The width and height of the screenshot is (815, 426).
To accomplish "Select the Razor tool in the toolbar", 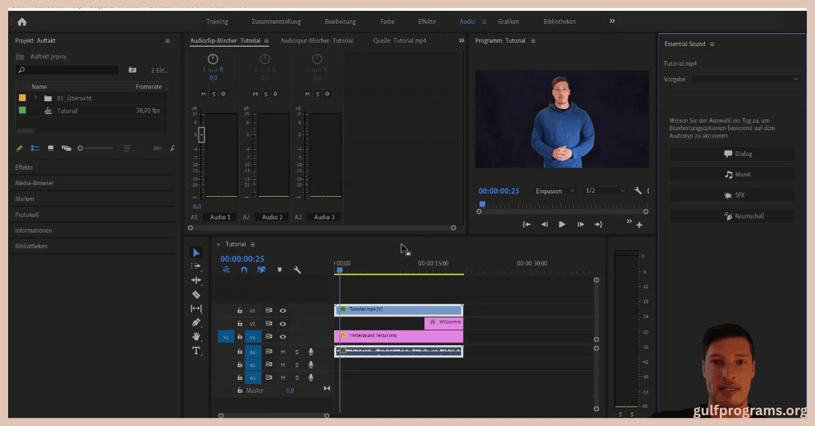I will (x=196, y=294).
